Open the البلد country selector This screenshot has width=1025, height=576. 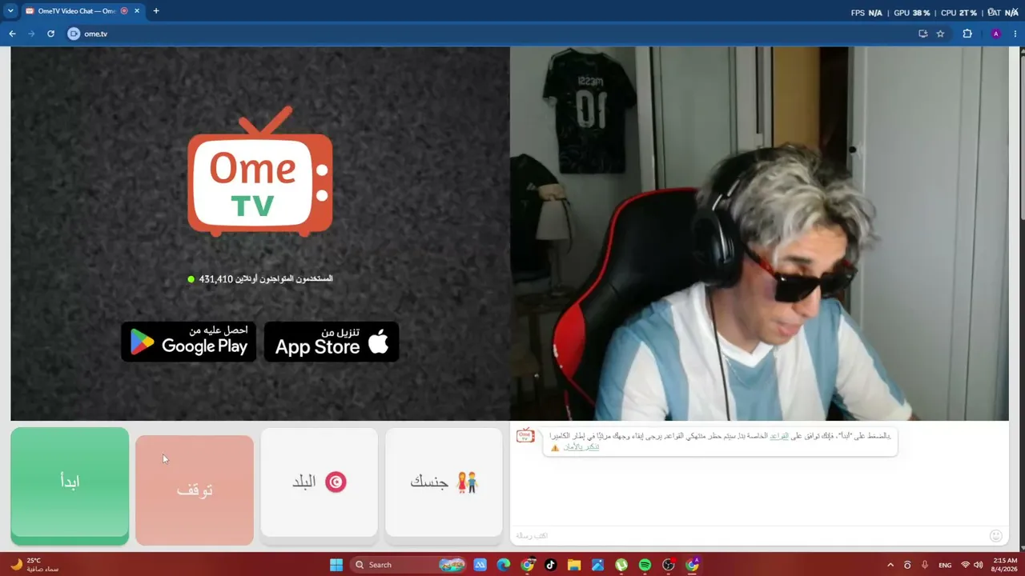point(319,482)
